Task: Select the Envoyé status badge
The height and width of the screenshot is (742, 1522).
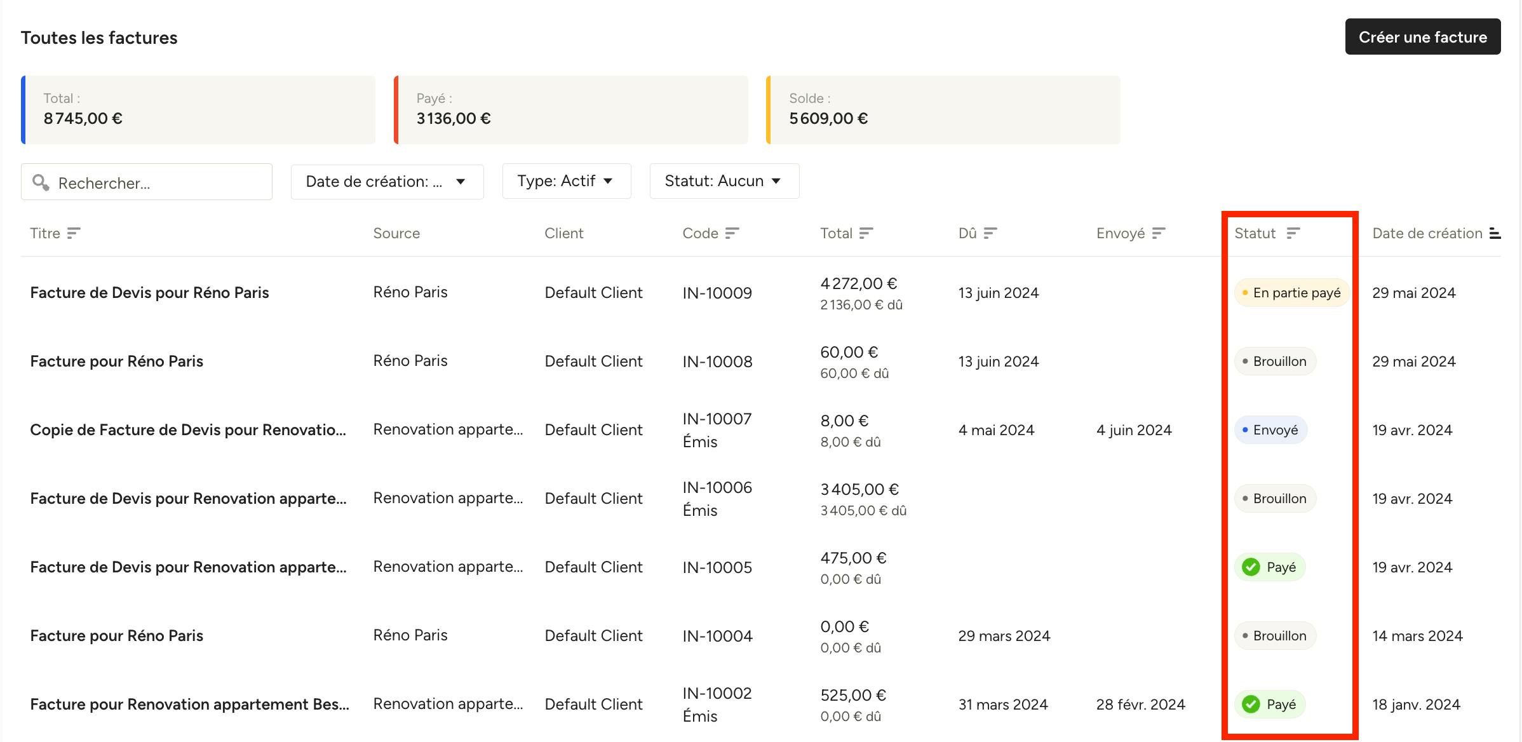Action: click(x=1270, y=430)
